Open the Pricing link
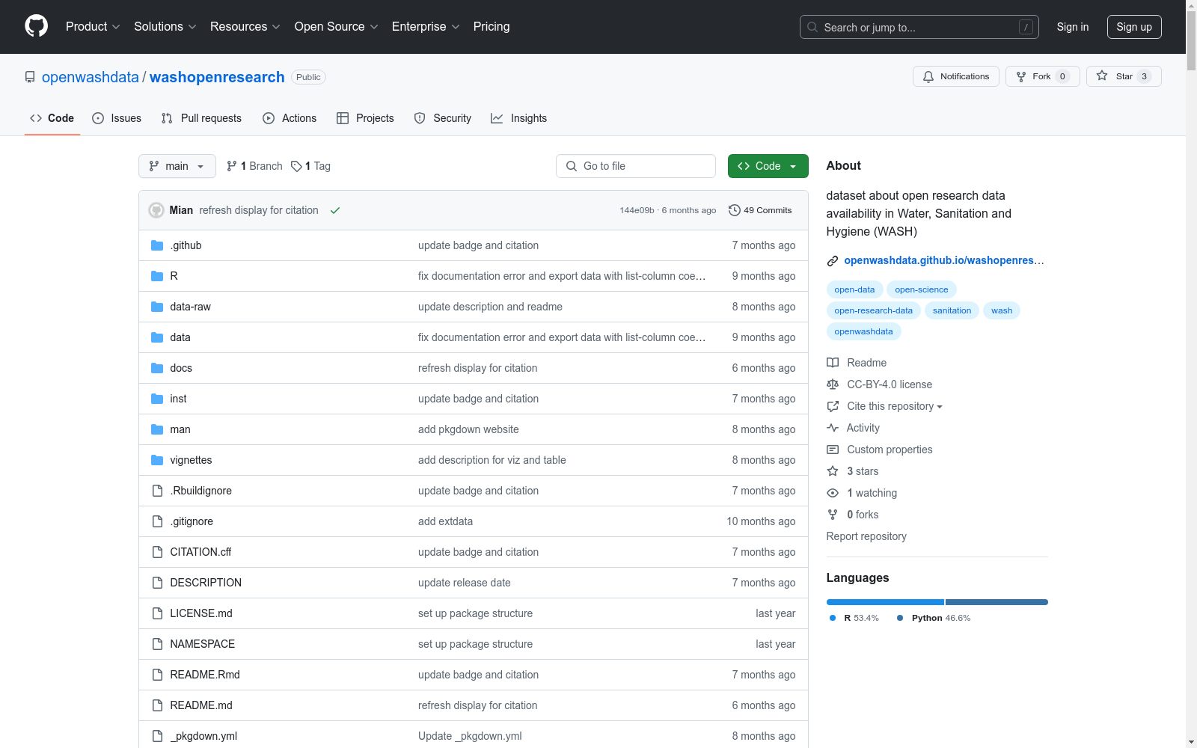This screenshot has width=1197, height=748. click(x=492, y=26)
